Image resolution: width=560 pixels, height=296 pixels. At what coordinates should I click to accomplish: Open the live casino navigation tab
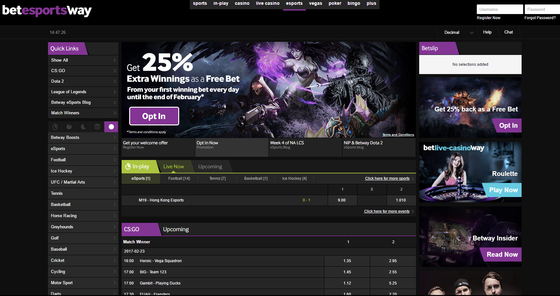(x=268, y=4)
